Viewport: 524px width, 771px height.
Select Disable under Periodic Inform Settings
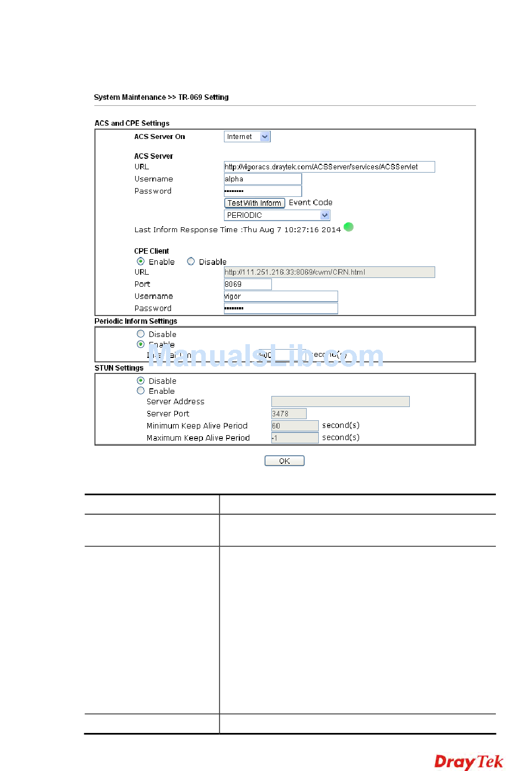141,334
